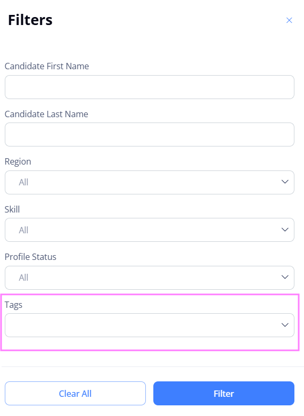Expand Skill using its chevron arrow
Image resolution: width=304 pixels, height=416 pixels.
[x=285, y=230]
